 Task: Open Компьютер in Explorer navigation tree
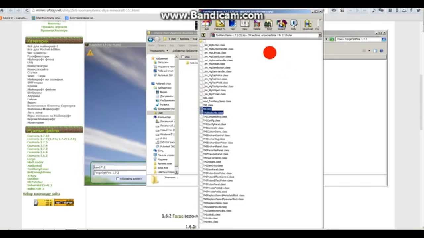(162, 117)
